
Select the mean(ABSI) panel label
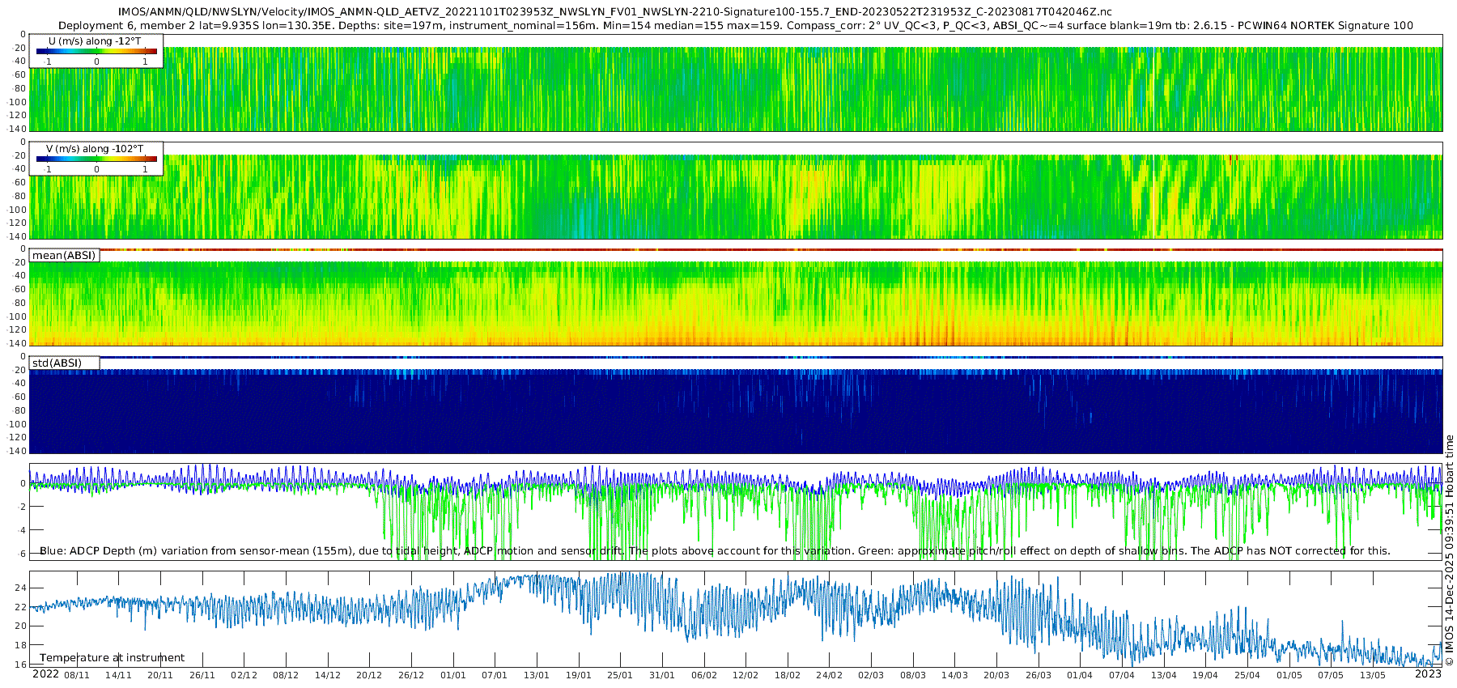coord(64,256)
